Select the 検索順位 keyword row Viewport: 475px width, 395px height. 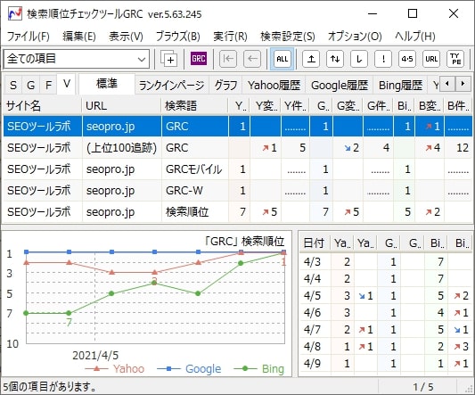pyautogui.click(x=237, y=211)
